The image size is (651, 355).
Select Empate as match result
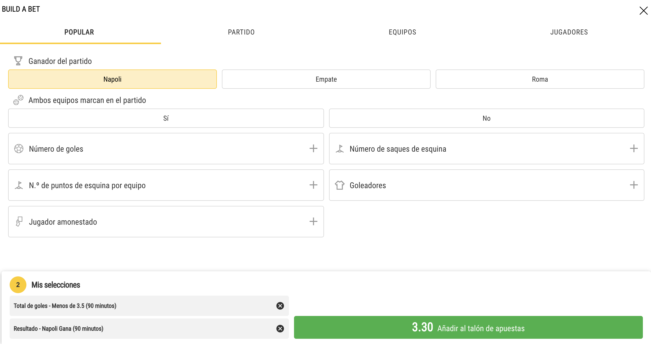[326, 79]
